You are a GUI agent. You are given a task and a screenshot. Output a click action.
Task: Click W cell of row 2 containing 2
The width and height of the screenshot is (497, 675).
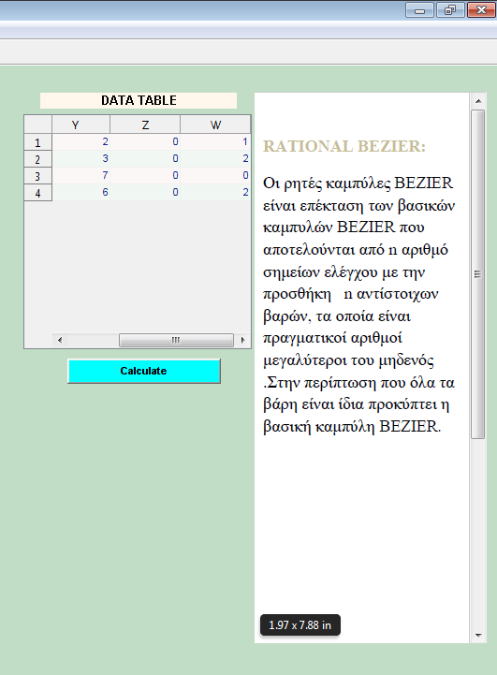pyautogui.click(x=215, y=158)
